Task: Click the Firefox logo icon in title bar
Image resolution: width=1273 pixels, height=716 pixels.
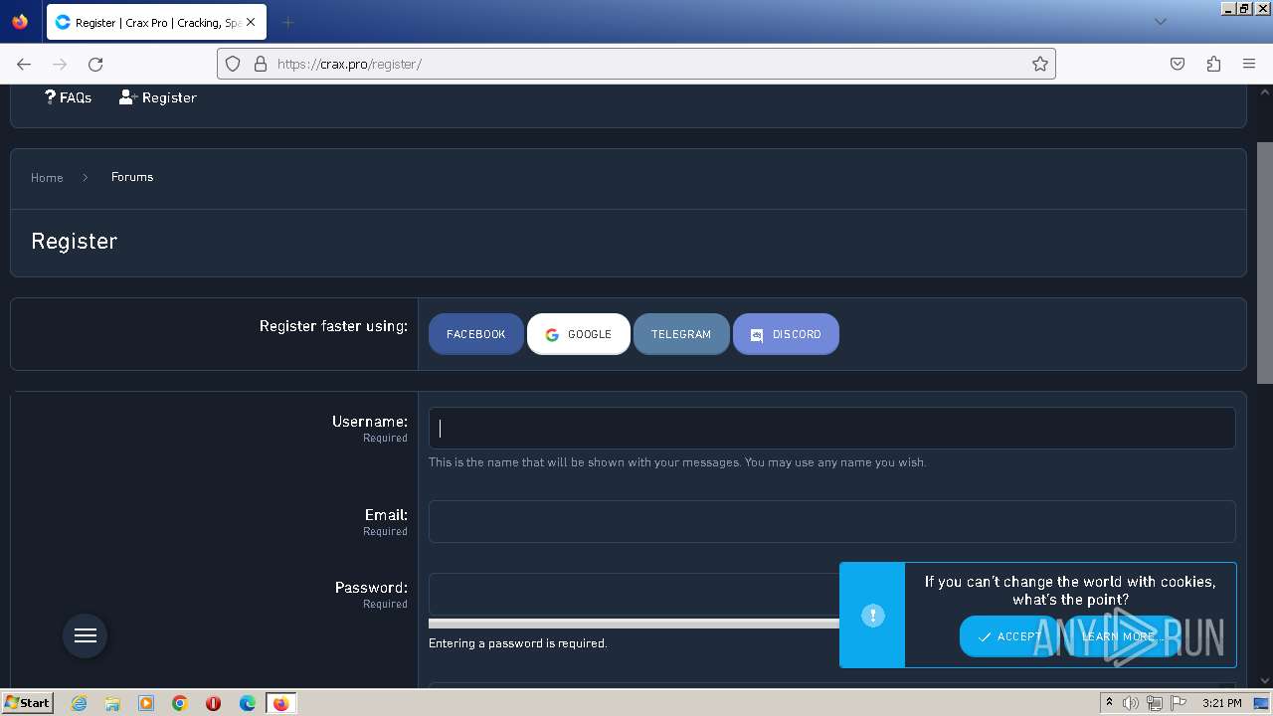Action: click(x=20, y=21)
